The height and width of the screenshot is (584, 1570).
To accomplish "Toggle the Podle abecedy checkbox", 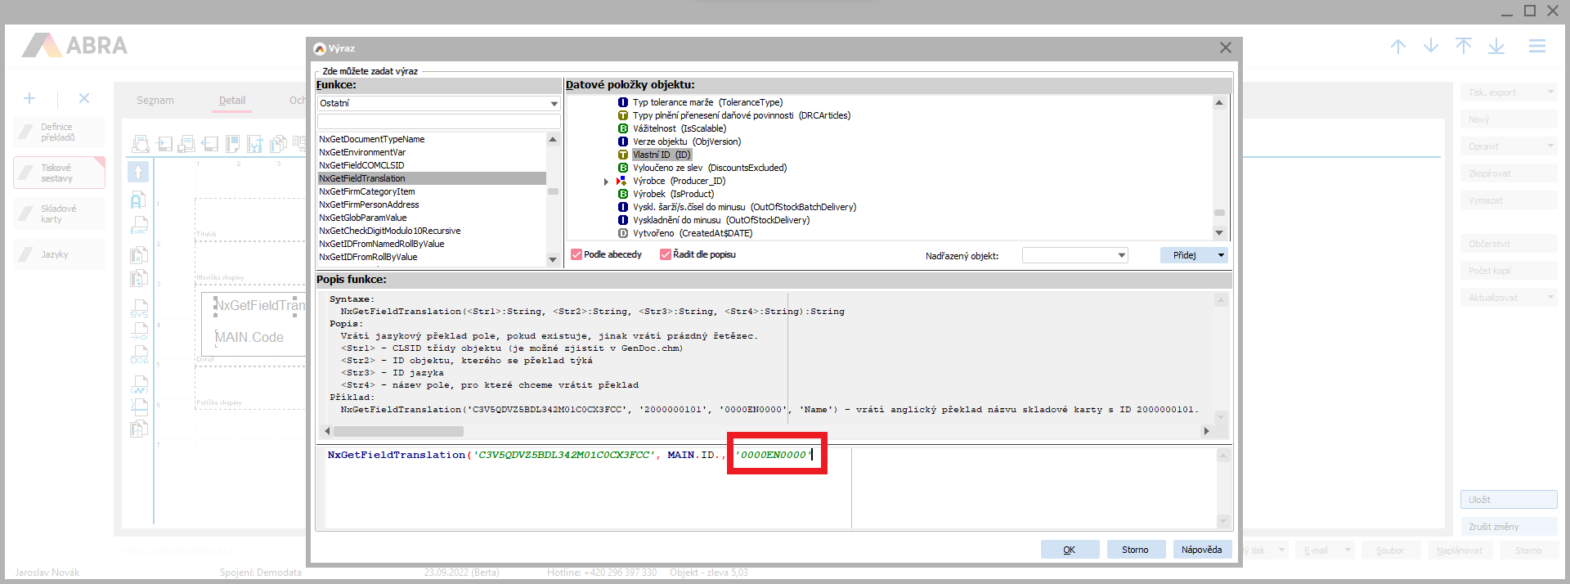I will pyautogui.click(x=576, y=254).
